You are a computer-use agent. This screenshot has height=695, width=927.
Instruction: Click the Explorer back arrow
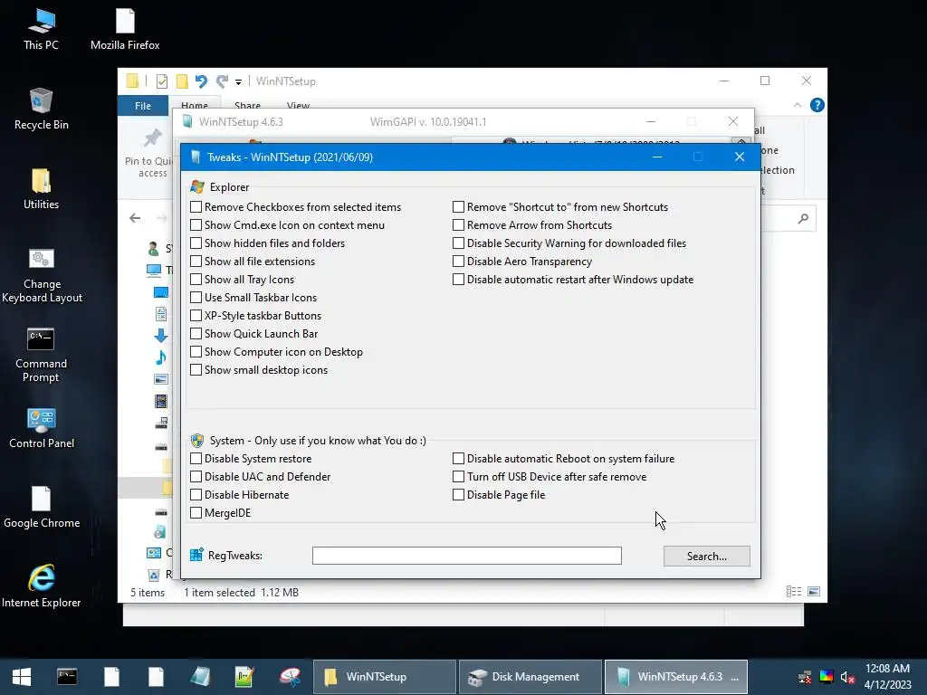tap(136, 218)
